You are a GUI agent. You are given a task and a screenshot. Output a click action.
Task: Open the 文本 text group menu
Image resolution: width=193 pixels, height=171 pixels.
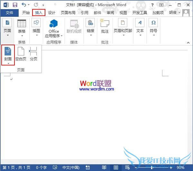click(140, 27)
